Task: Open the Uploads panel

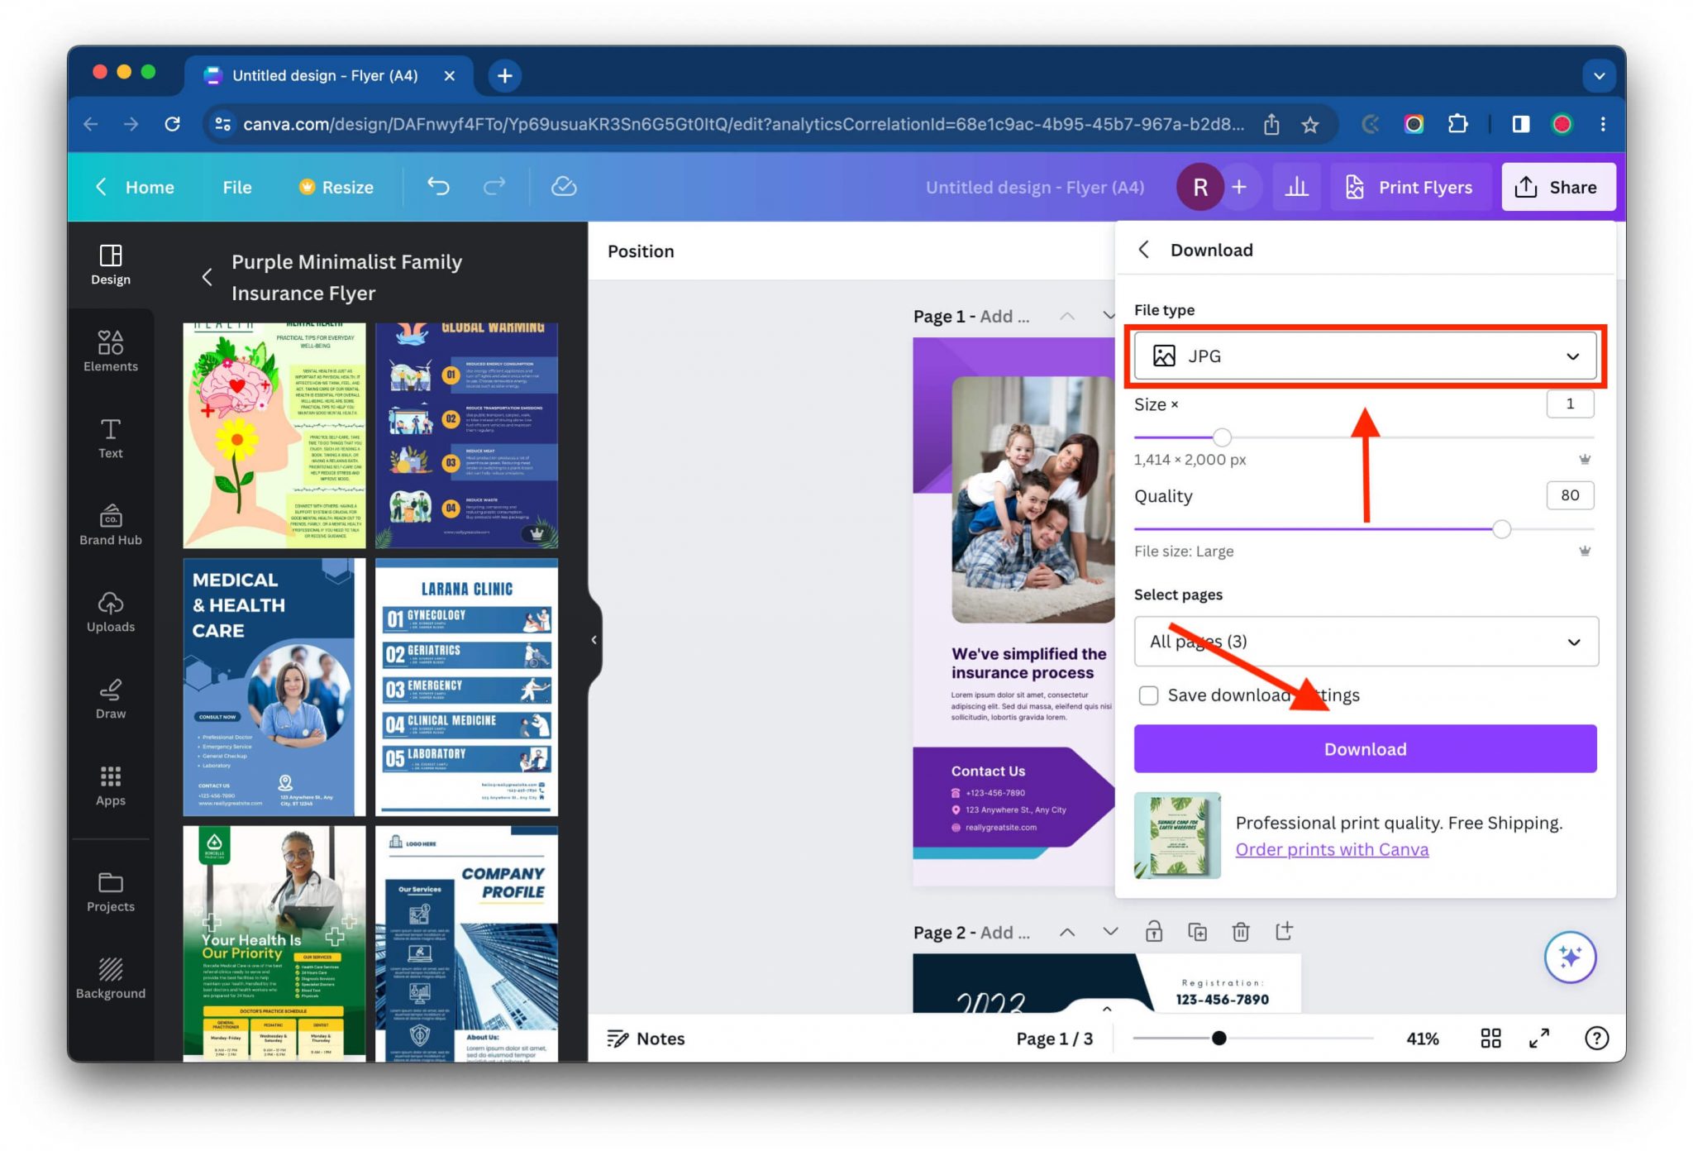Action: point(110,614)
